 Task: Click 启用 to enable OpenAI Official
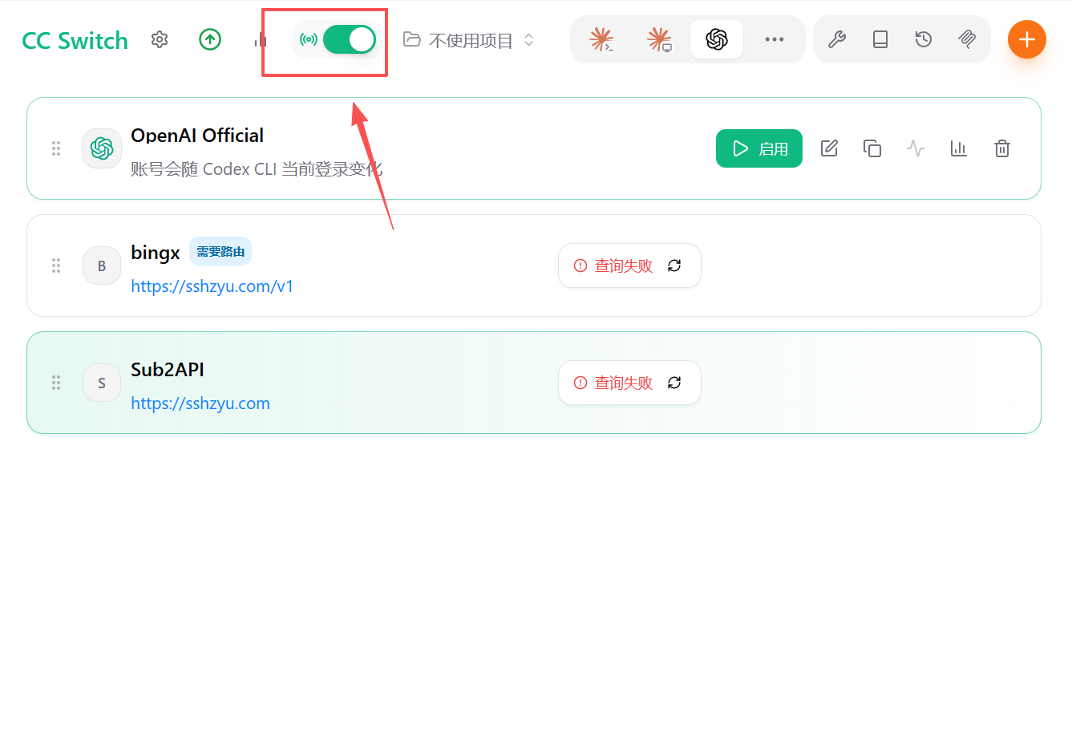point(759,148)
